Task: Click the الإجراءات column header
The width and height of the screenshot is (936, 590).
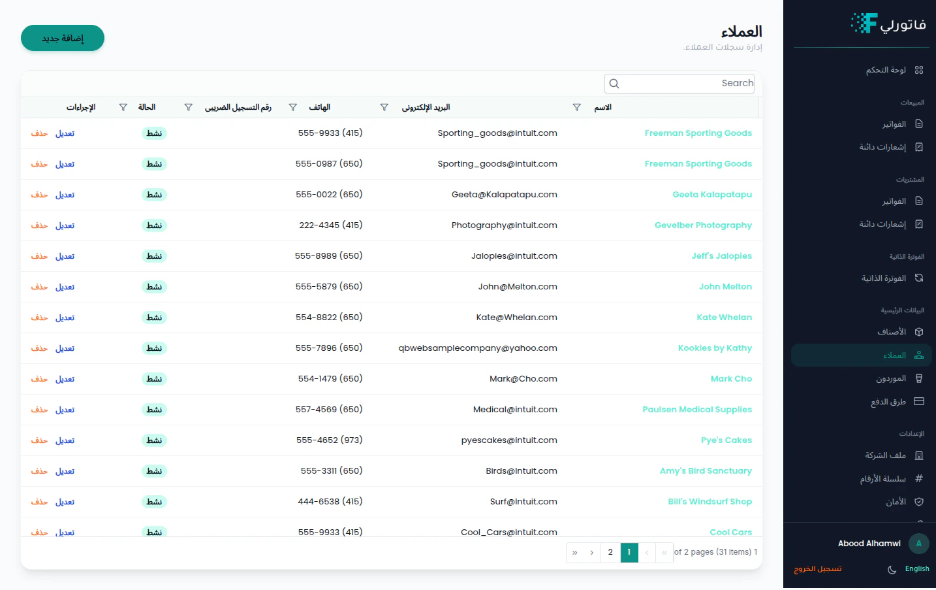Action: coord(81,107)
